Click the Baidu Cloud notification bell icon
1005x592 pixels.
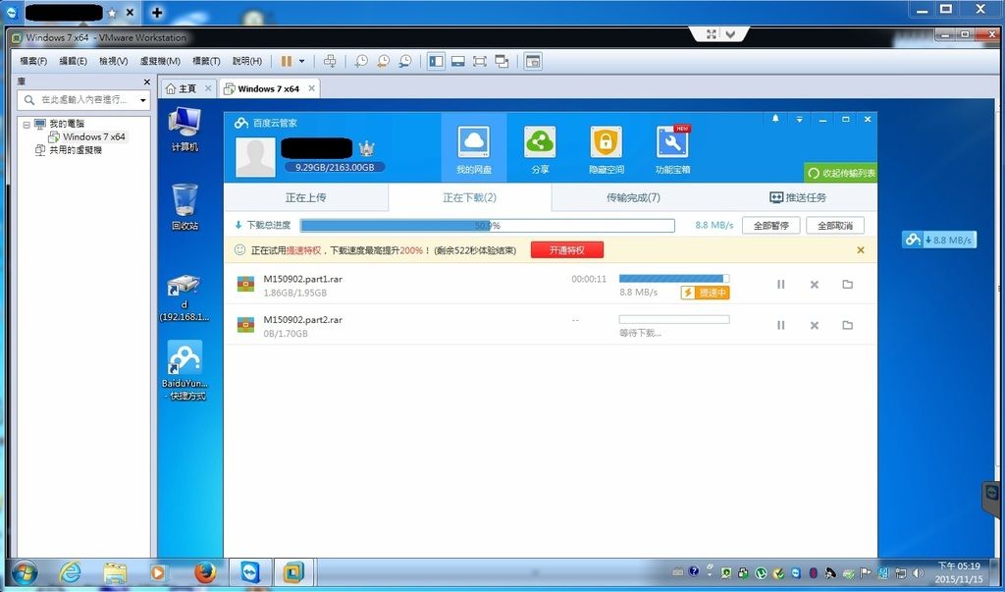(x=775, y=119)
